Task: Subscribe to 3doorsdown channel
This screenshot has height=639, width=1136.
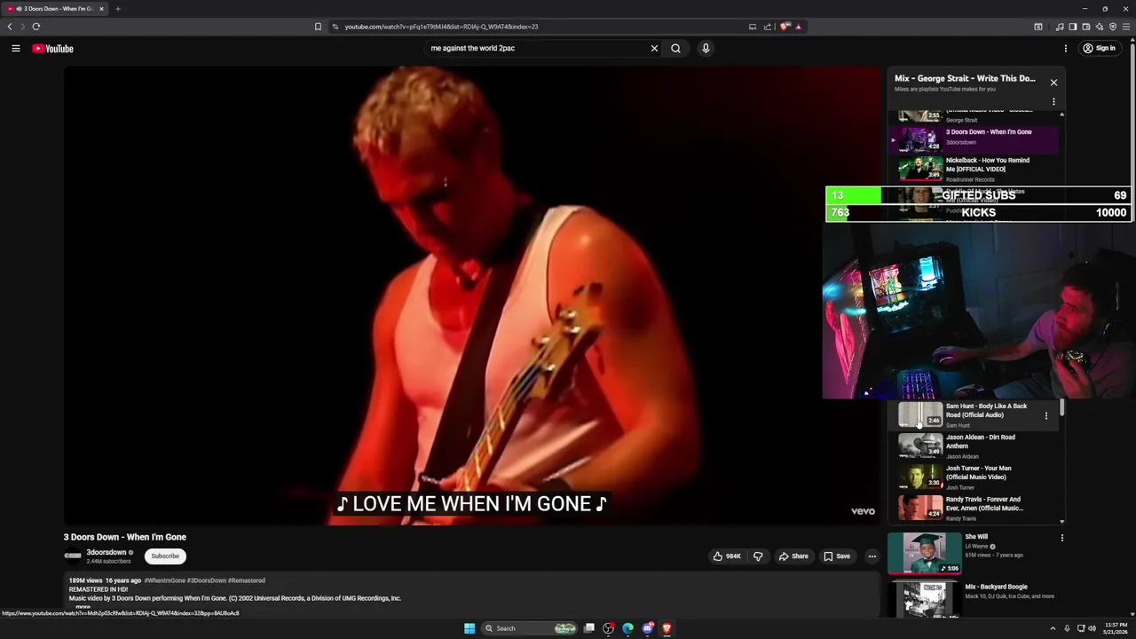Action: 165,556
